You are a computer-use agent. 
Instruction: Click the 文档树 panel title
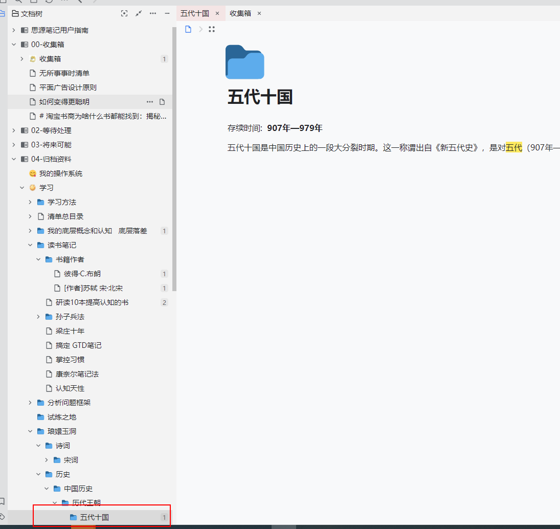[x=32, y=14]
